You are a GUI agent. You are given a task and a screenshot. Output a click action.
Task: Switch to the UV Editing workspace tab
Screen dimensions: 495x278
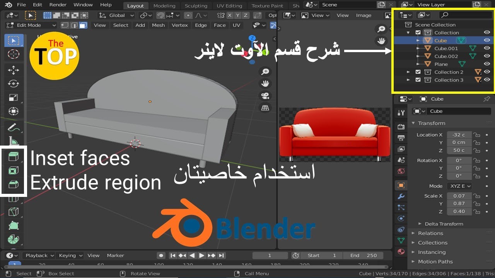pyautogui.click(x=229, y=6)
